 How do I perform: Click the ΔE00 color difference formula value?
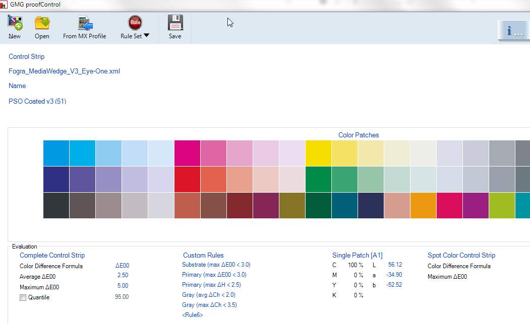click(123, 266)
